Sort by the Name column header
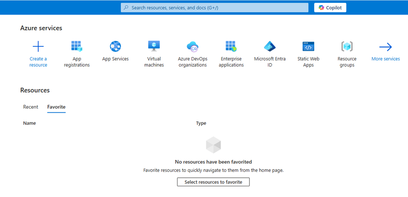The image size is (408, 197). (x=29, y=123)
